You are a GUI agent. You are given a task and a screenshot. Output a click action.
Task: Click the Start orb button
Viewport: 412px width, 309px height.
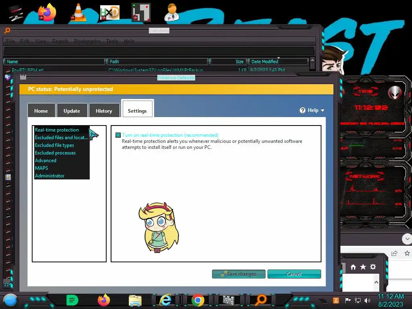[10, 300]
